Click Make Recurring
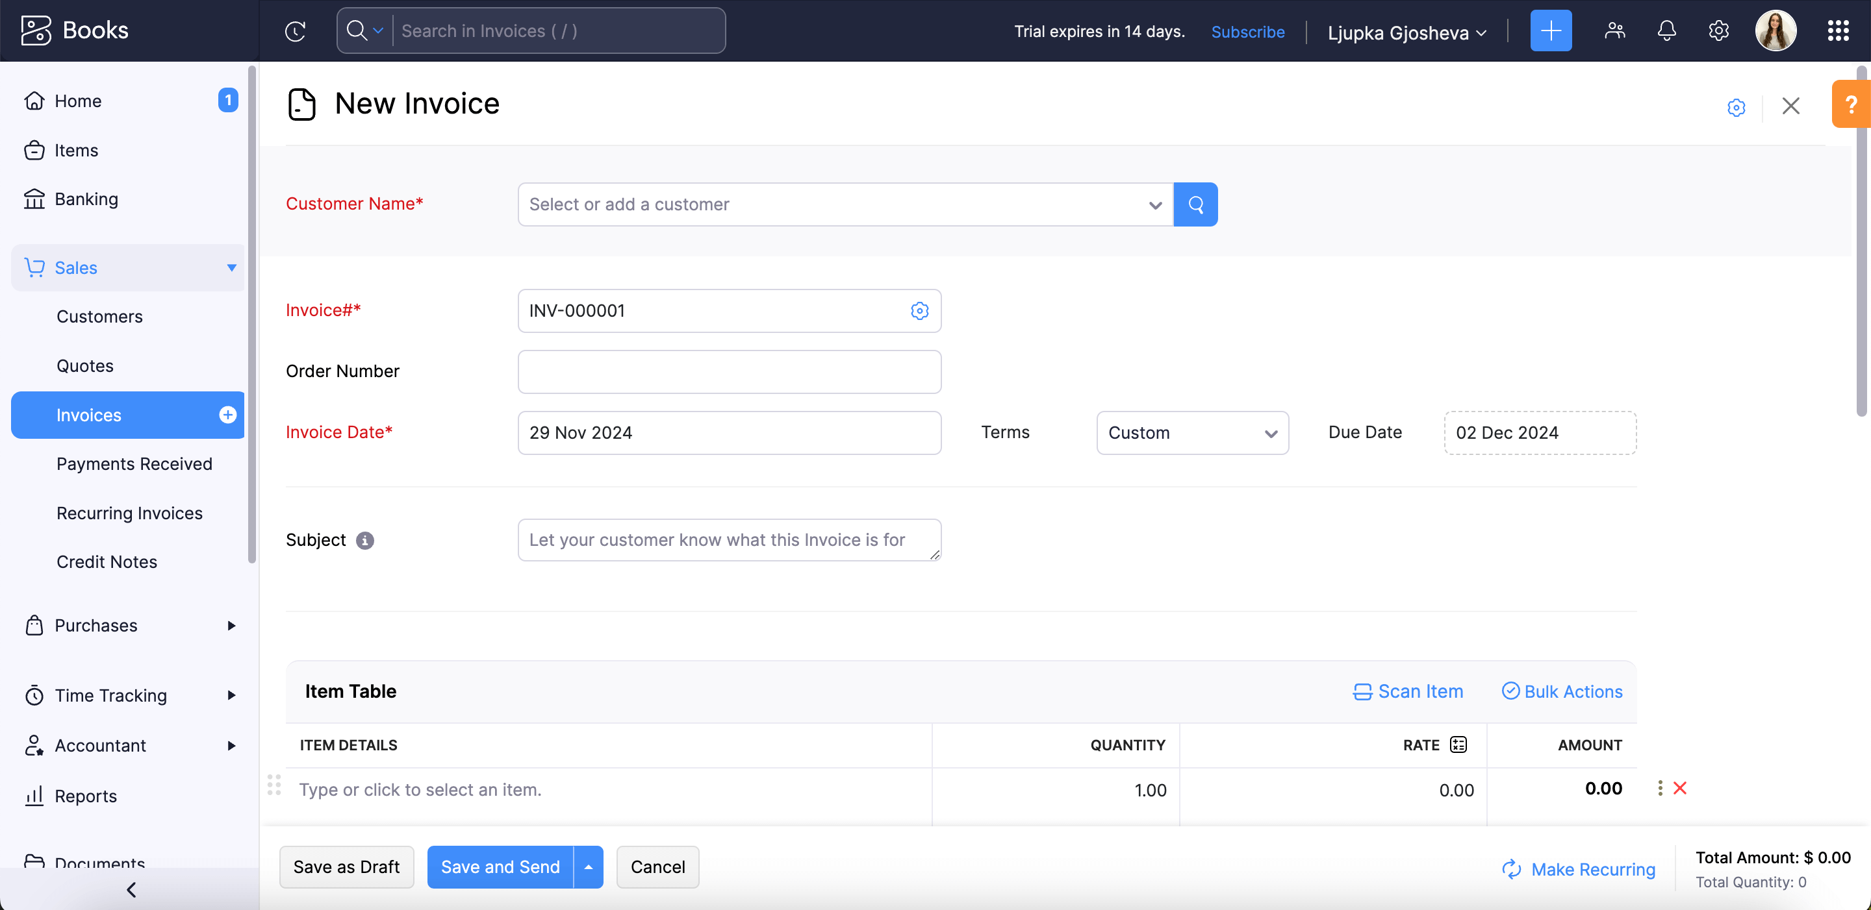 1579,869
